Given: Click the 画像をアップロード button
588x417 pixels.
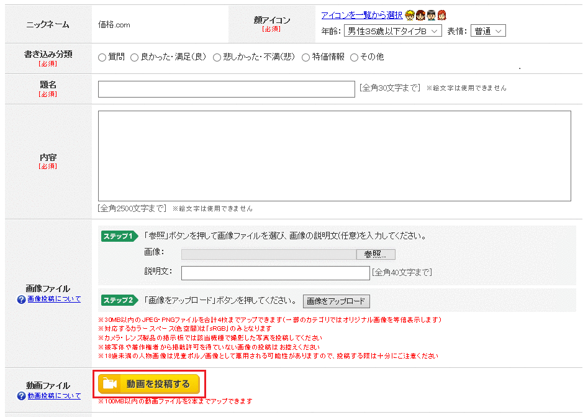Looking at the screenshot, I should pyautogui.click(x=336, y=301).
